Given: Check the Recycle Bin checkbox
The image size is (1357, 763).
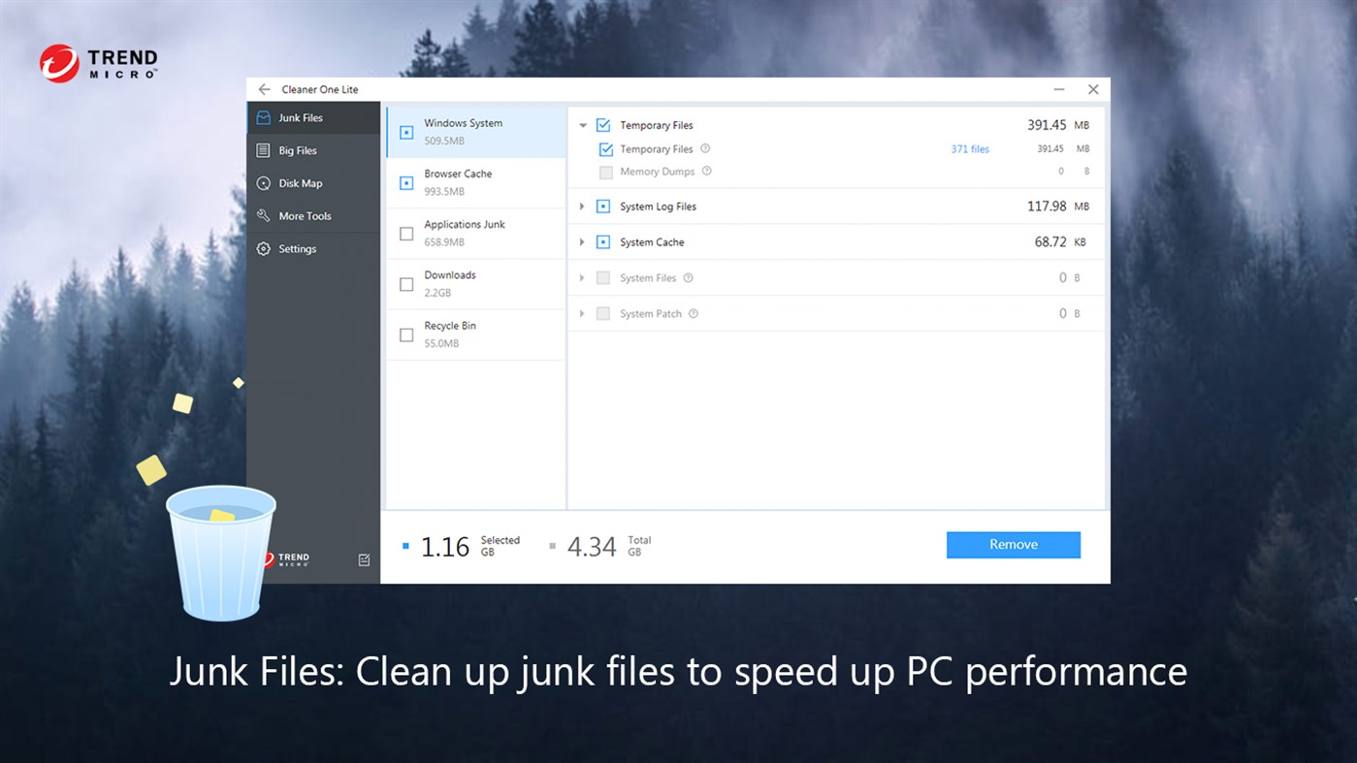Looking at the screenshot, I should pyautogui.click(x=406, y=334).
